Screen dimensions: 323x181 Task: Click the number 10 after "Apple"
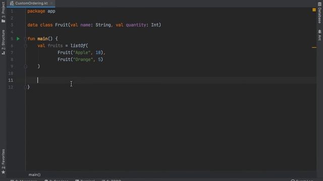(98, 52)
